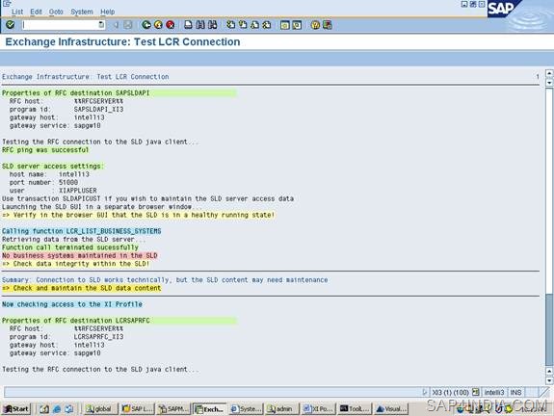Switch to the admin taskbar window

(x=281, y=409)
